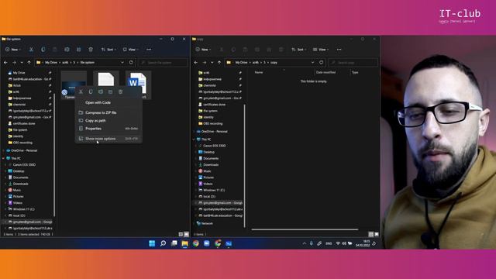496x279 pixels.
Task: Open Zoom from the taskbar
Action: click(x=207, y=243)
